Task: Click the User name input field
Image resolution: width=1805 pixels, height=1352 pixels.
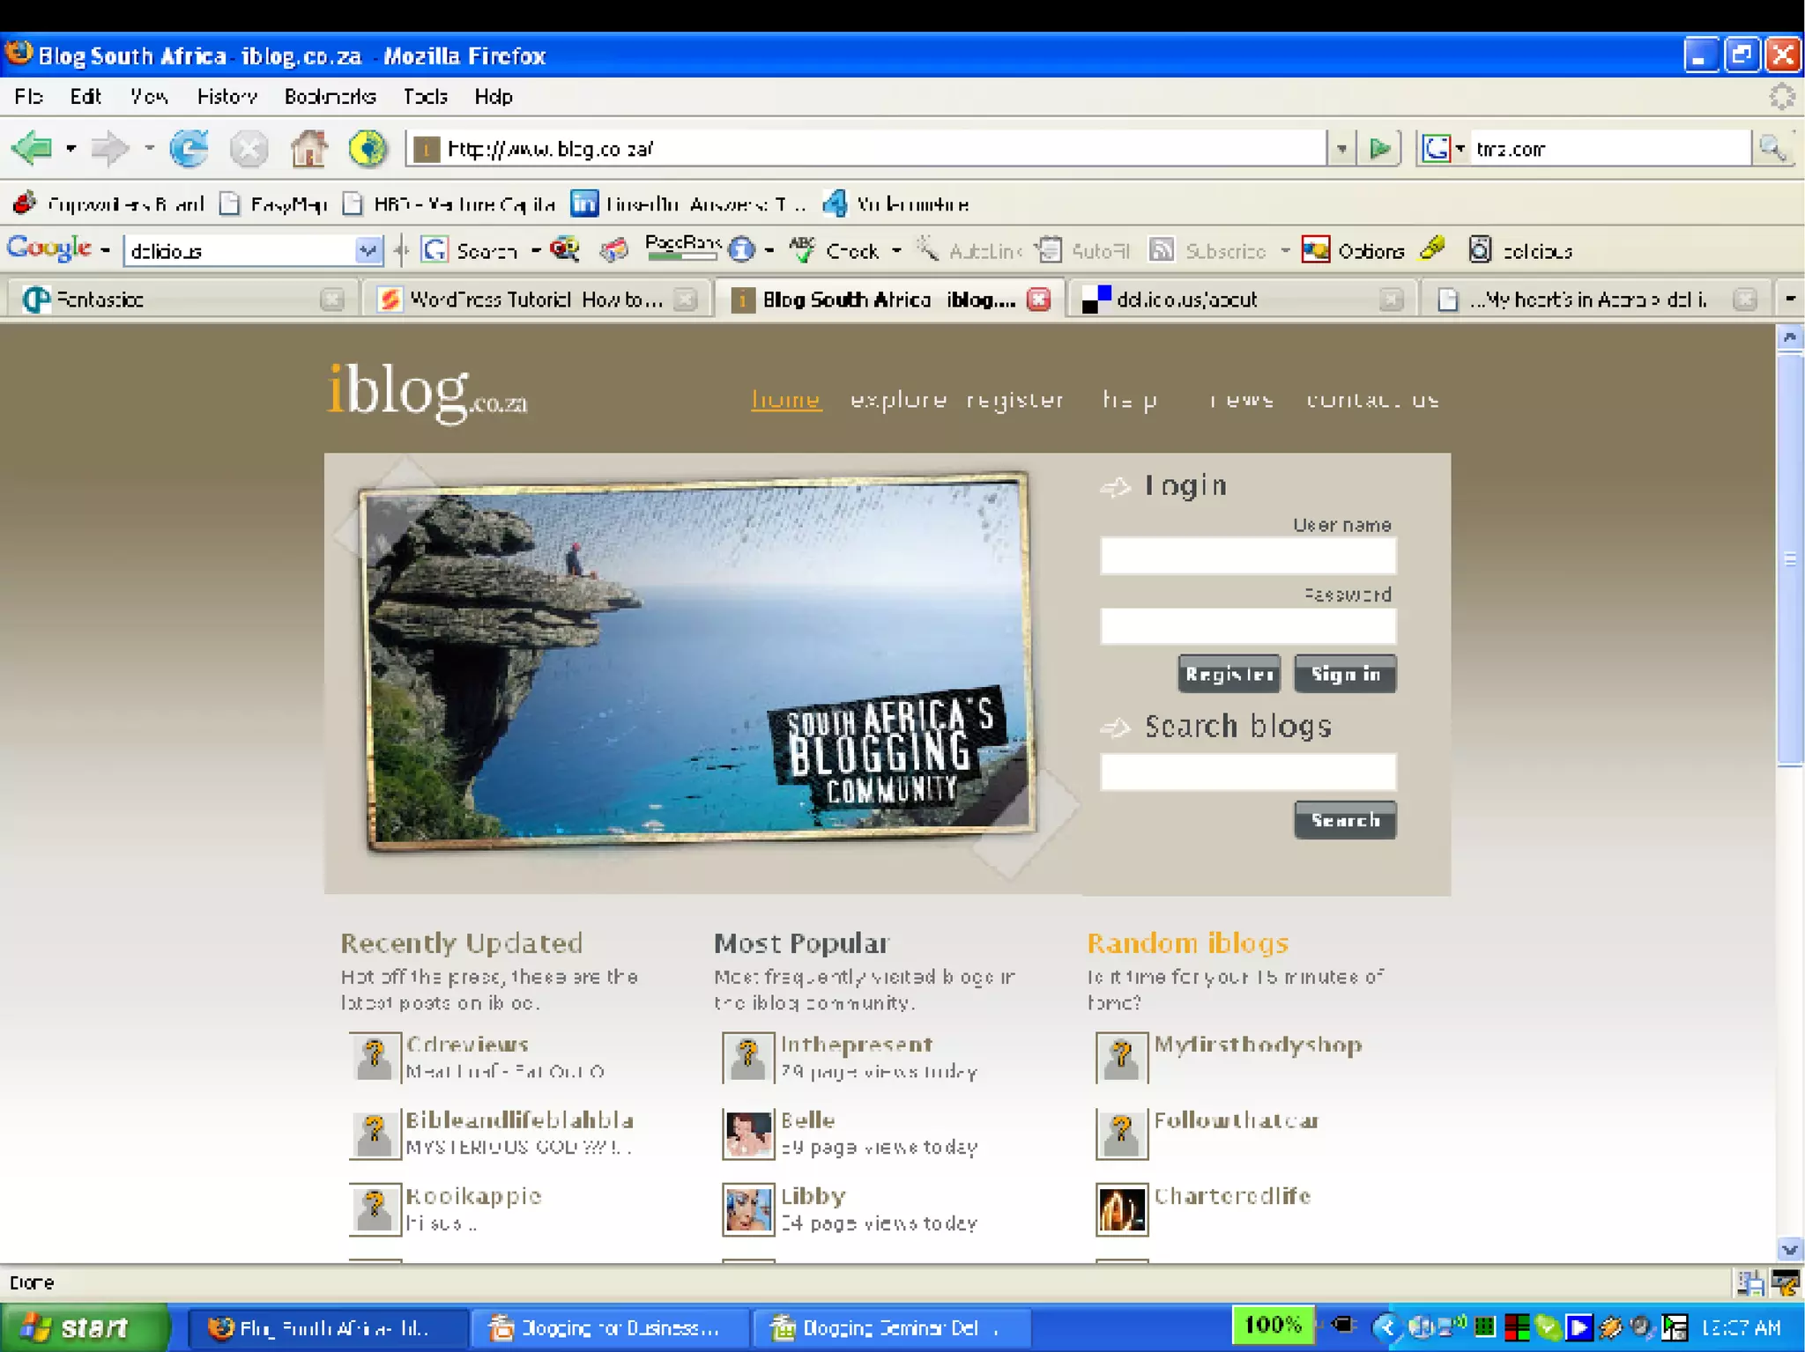Action: tap(1247, 557)
